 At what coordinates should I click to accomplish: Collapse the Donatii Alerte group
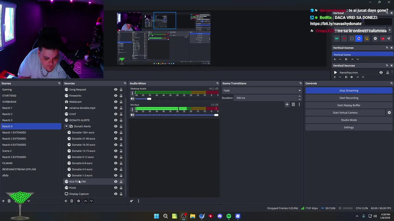[x=66, y=126]
